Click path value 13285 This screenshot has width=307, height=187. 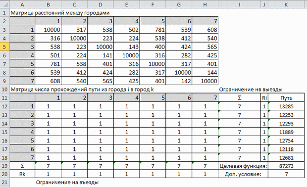tap(286, 106)
